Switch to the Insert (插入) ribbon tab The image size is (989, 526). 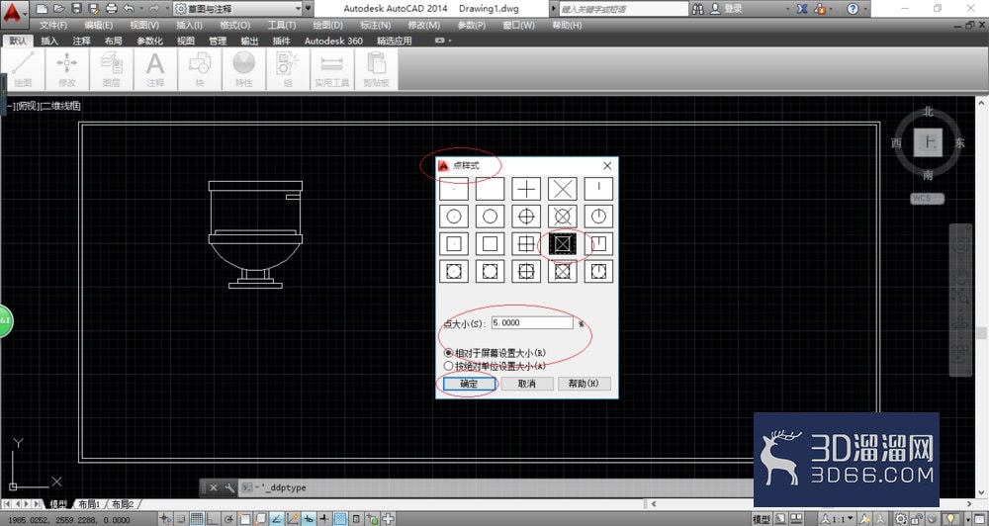[x=49, y=41]
